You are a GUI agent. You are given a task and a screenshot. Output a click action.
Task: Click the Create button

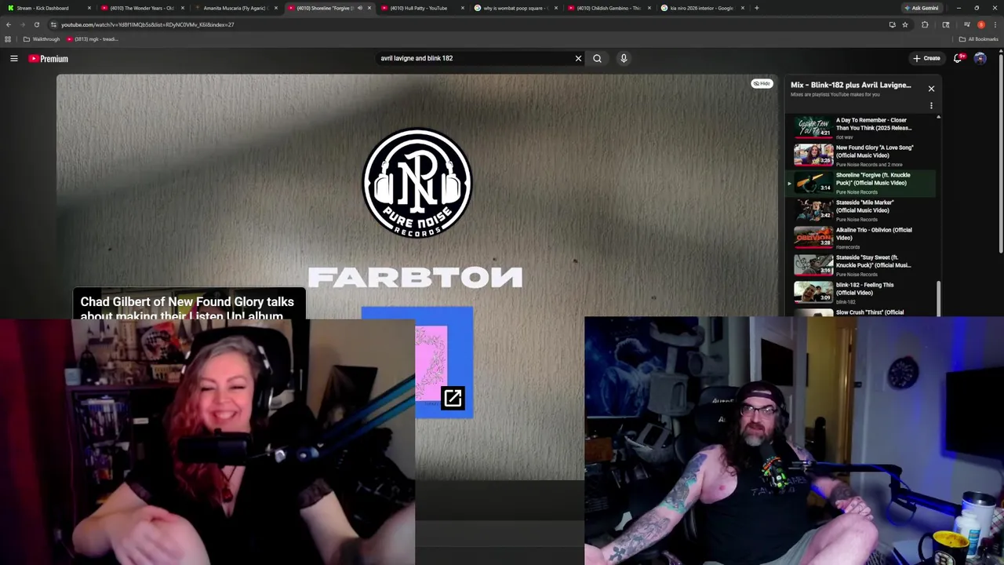click(x=926, y=58)
